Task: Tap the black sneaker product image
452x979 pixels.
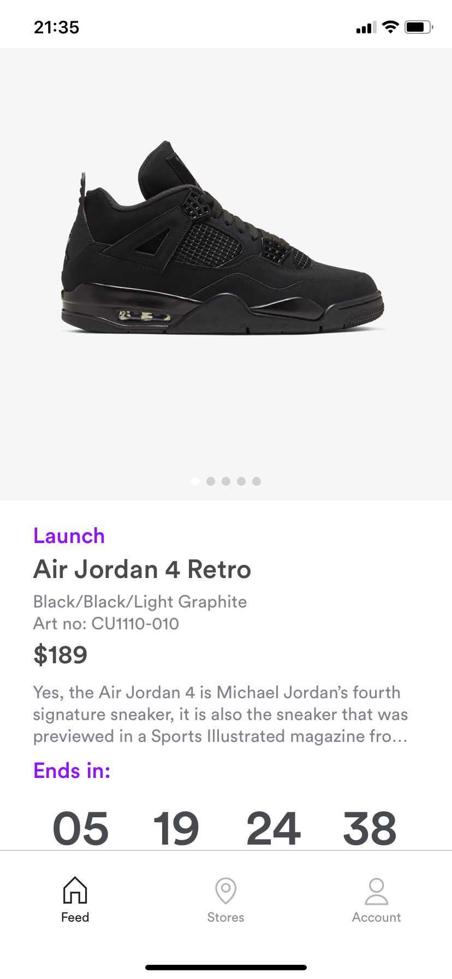Action: [x=223, y=238]
